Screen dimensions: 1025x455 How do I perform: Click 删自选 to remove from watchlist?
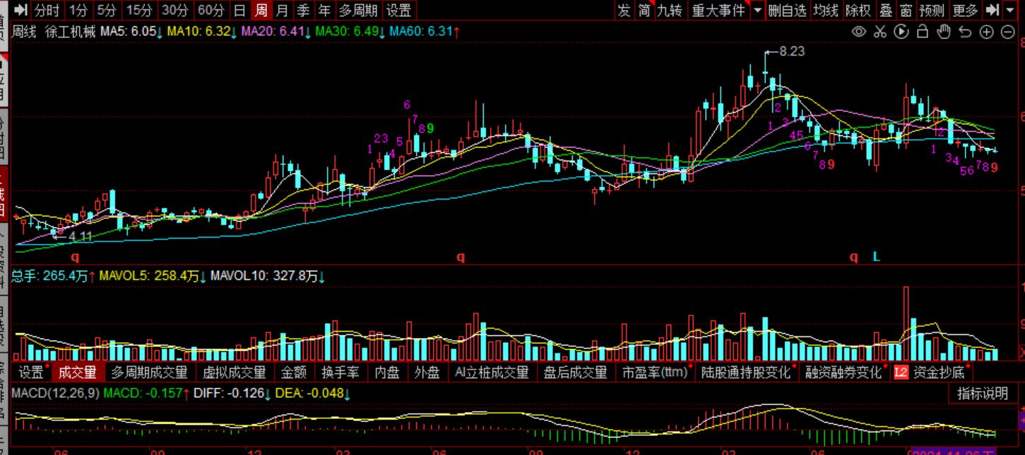787,10
